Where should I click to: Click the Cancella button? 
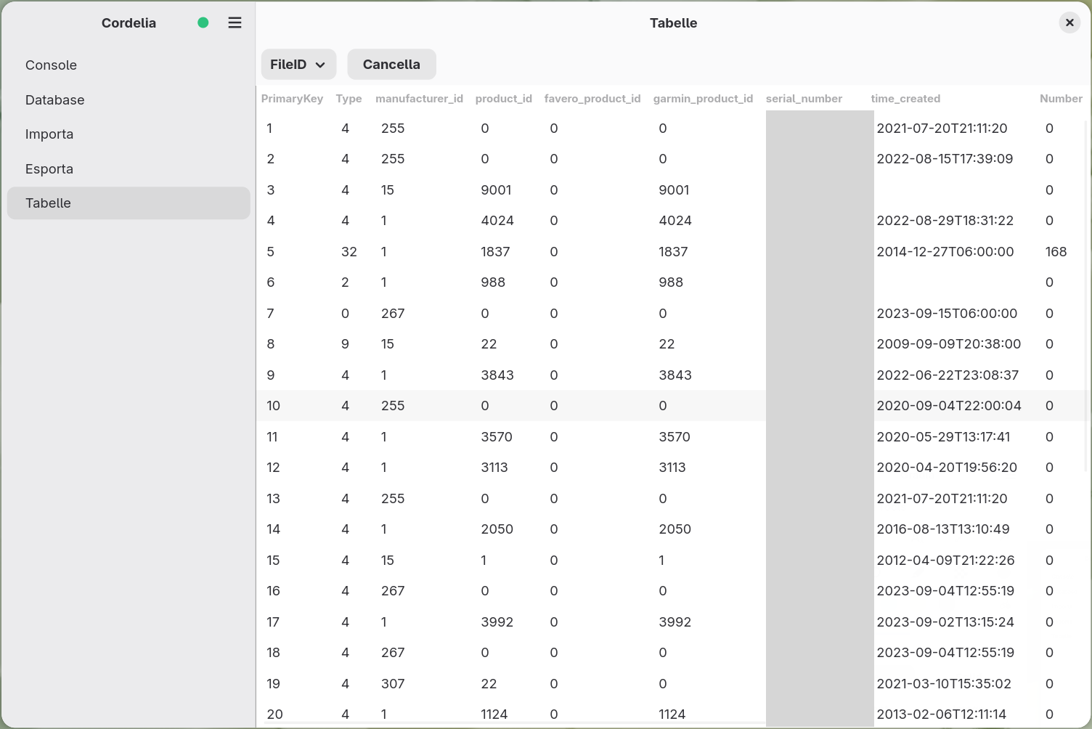coord(391,65)
